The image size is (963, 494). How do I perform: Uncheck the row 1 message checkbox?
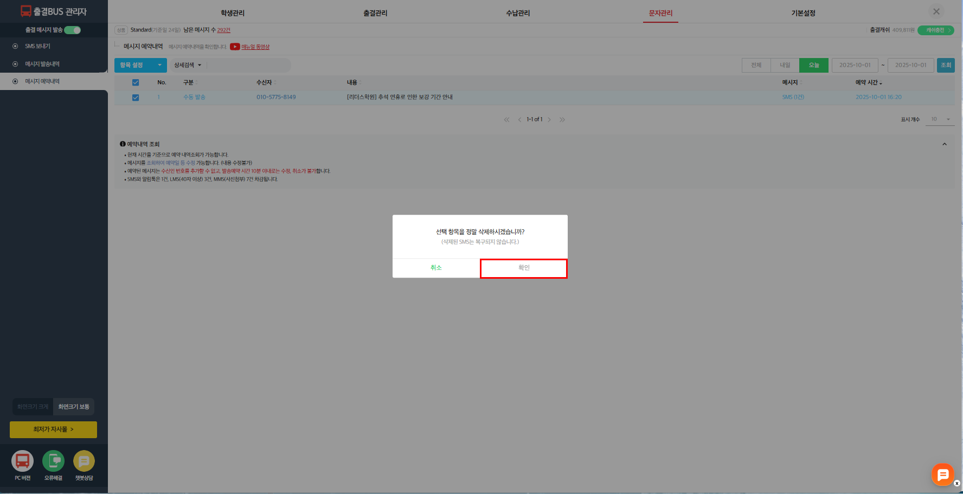pyautogui.click(x=136, y=98)
